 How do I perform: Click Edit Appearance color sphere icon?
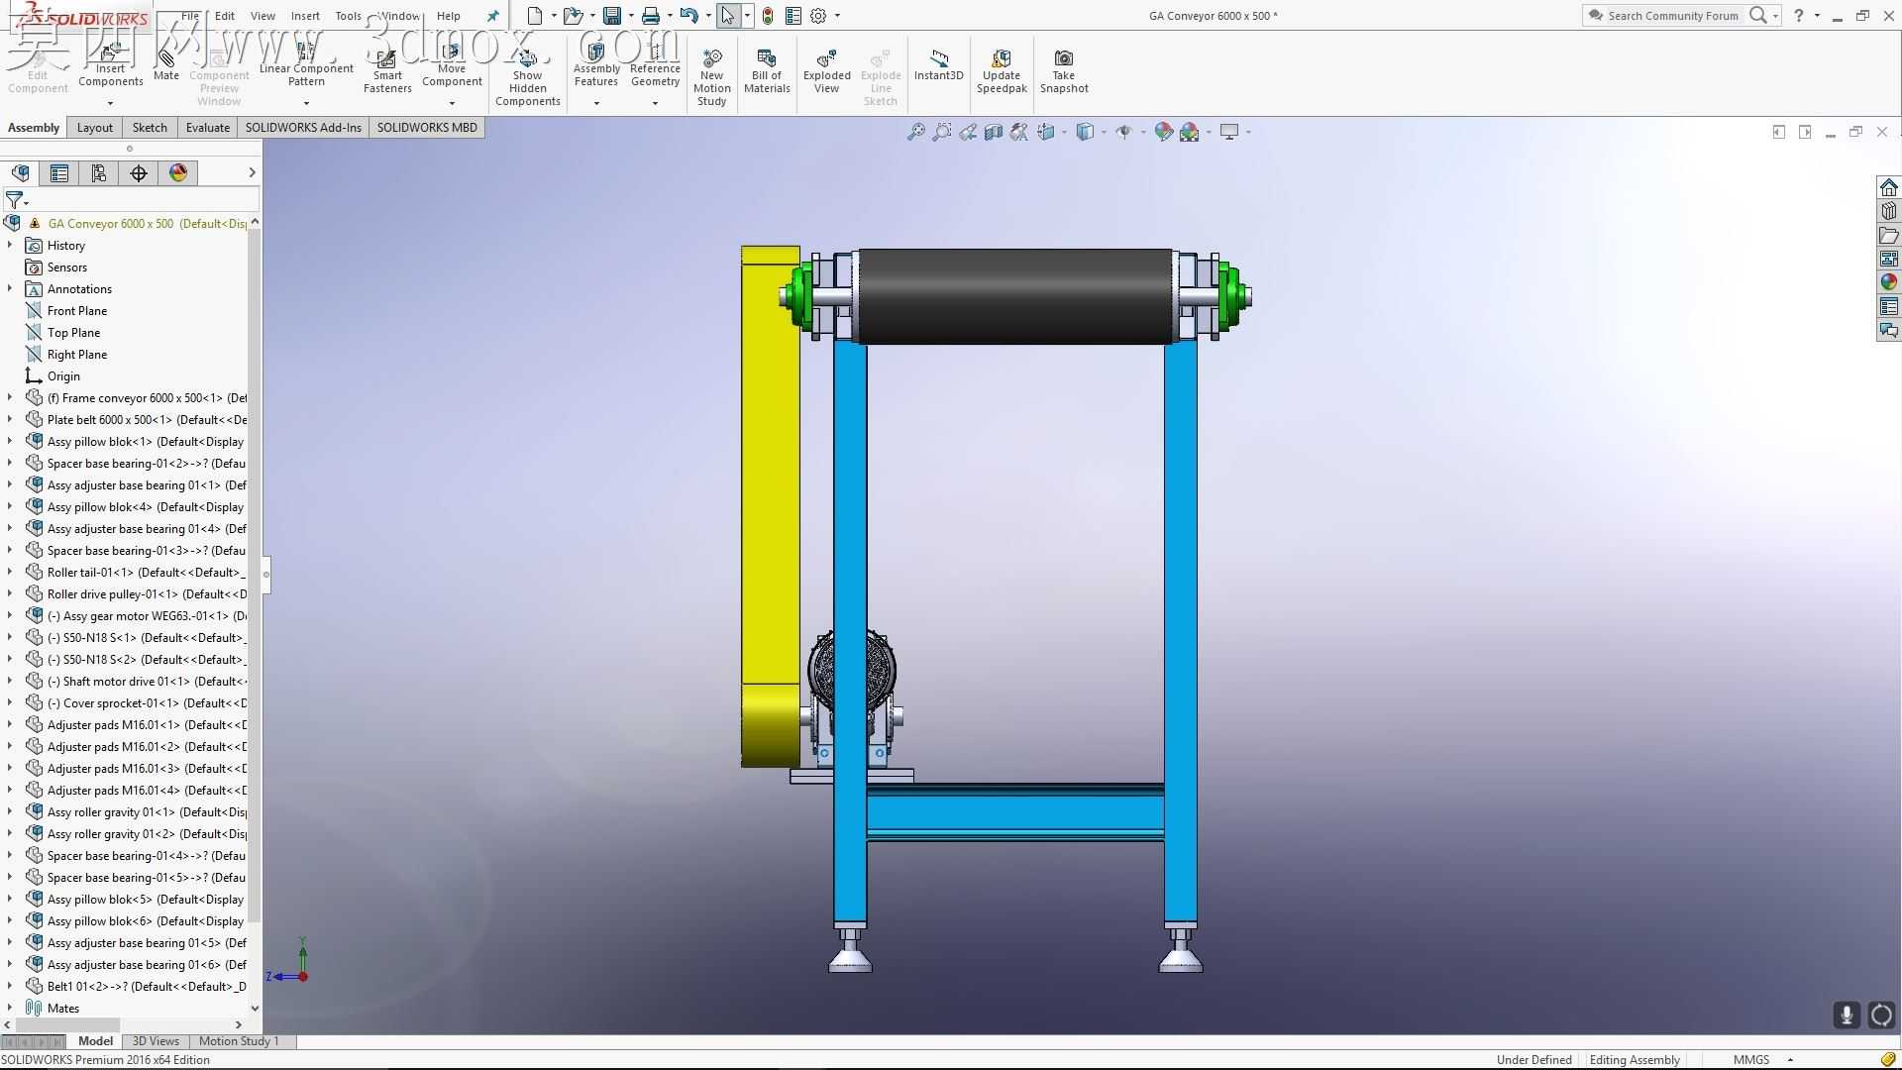(1164, 132)
